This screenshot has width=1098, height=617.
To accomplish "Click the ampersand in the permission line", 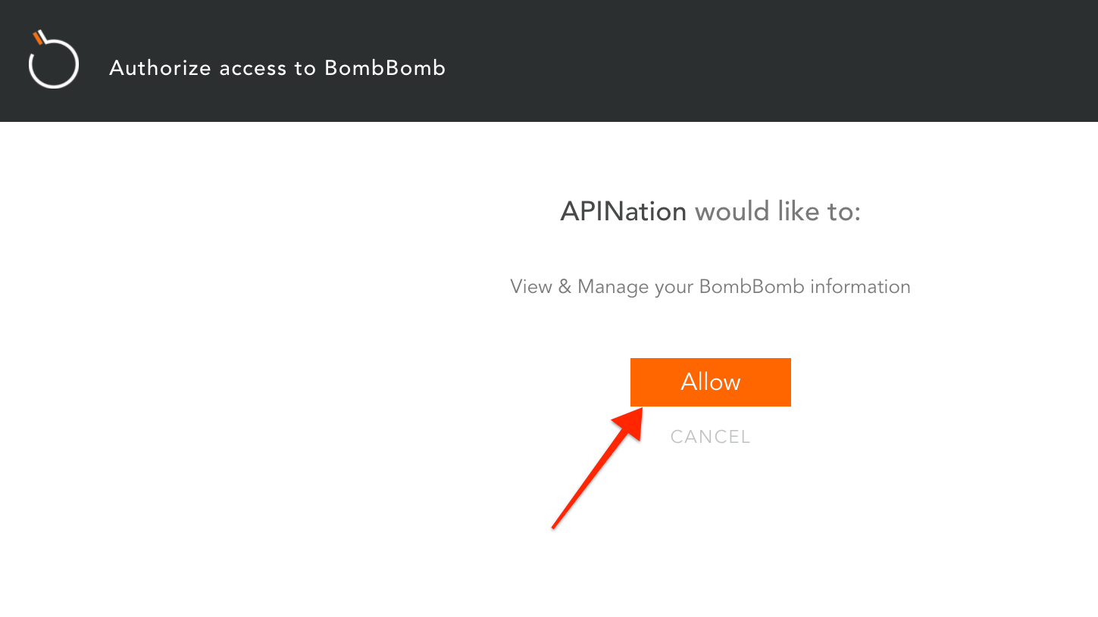I will pyautogui.click(x=565, y=287).
